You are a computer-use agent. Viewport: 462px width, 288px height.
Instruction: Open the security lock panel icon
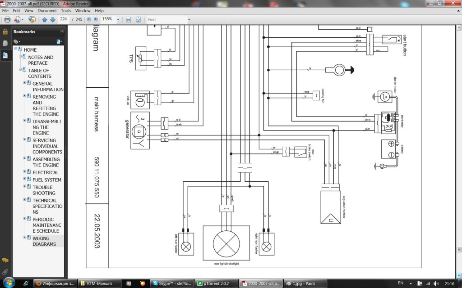click(5, 32)
